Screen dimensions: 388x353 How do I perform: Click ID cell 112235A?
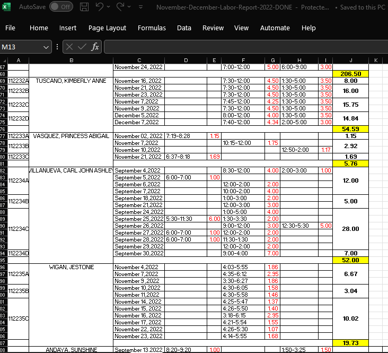19,274
